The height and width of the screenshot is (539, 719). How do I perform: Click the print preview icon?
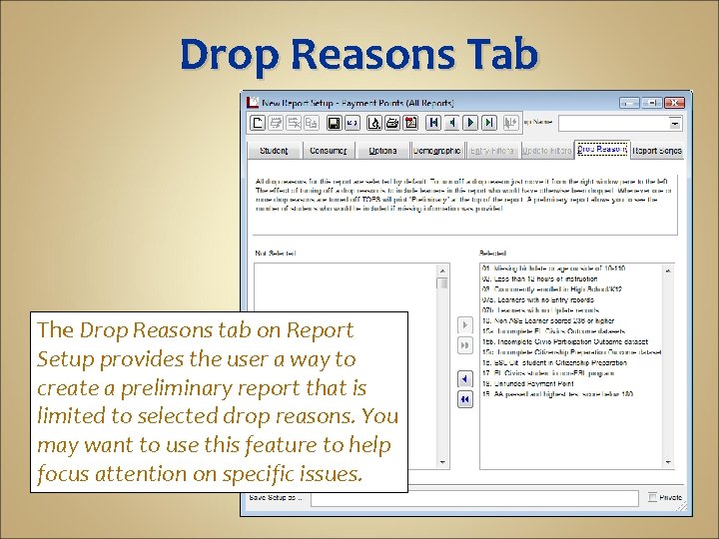[x=374, y=123]
